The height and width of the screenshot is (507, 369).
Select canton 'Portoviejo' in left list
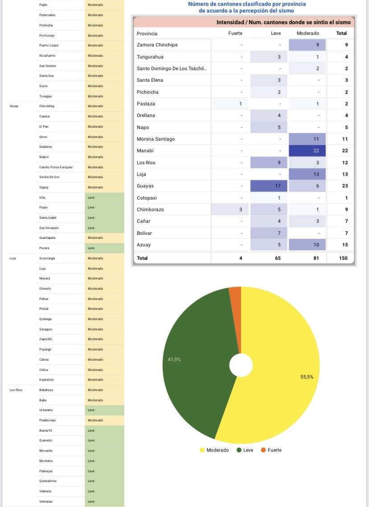[47, 36]
